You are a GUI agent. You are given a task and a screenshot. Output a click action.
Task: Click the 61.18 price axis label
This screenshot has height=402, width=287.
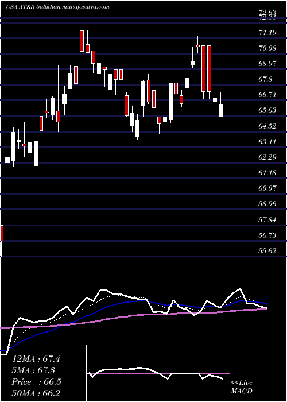tap(267, 173)
